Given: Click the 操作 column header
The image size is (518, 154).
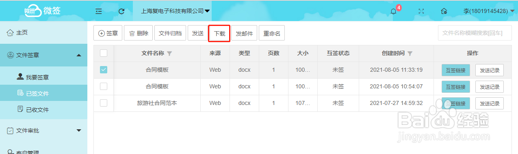Looking at the screenshot, I should pyautogui.click(x=472, y=53).
